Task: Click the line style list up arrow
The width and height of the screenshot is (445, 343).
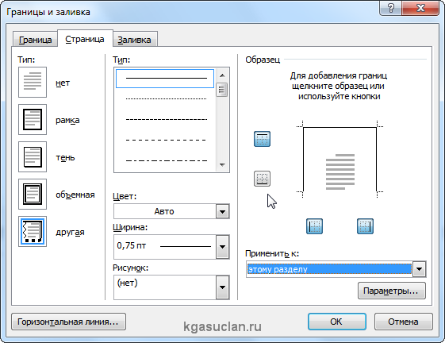Action: tap(222, 75)
